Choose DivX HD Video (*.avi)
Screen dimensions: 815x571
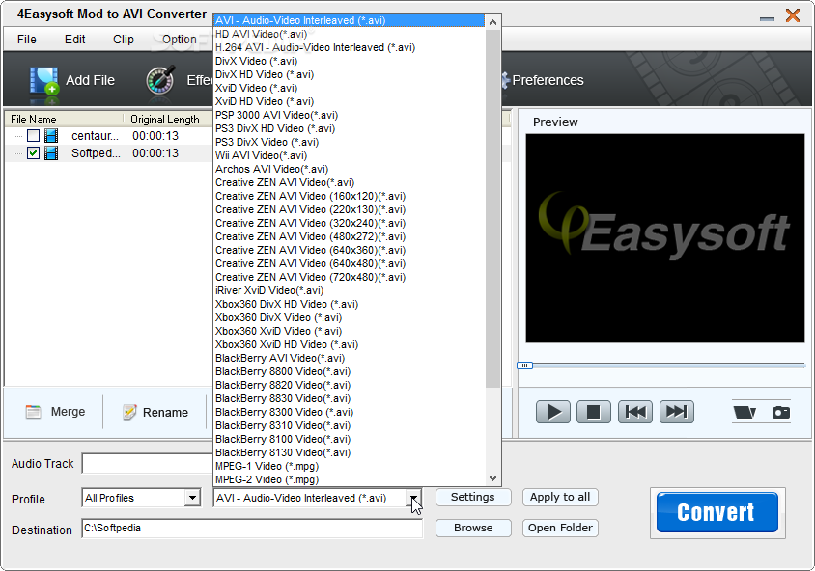[x=350, y=74]
